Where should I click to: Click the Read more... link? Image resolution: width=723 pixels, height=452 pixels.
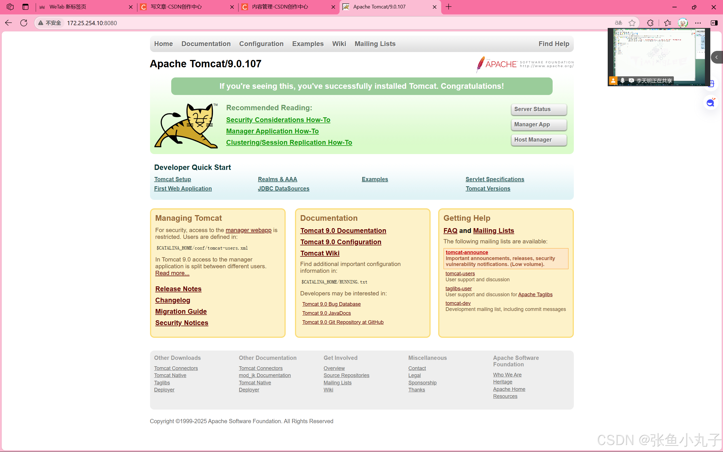click(x=172, y=273)
